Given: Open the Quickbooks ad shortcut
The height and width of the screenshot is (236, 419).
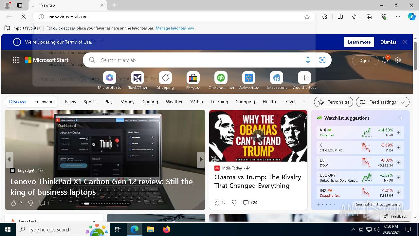Looking at the screenshot, I should pos(221,78).
